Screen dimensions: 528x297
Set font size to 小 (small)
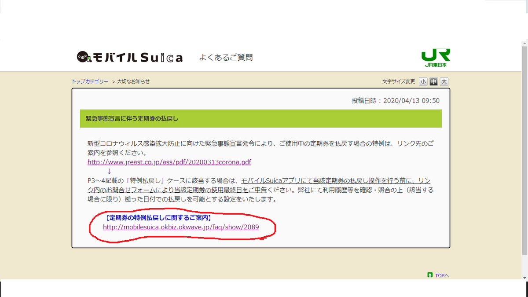click(x=423, y=81)
